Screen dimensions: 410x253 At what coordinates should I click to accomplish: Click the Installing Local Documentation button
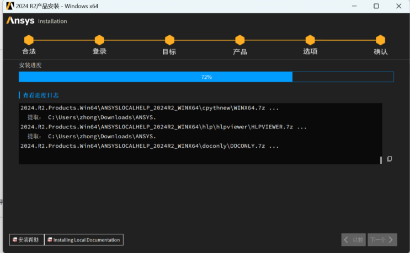83,240
